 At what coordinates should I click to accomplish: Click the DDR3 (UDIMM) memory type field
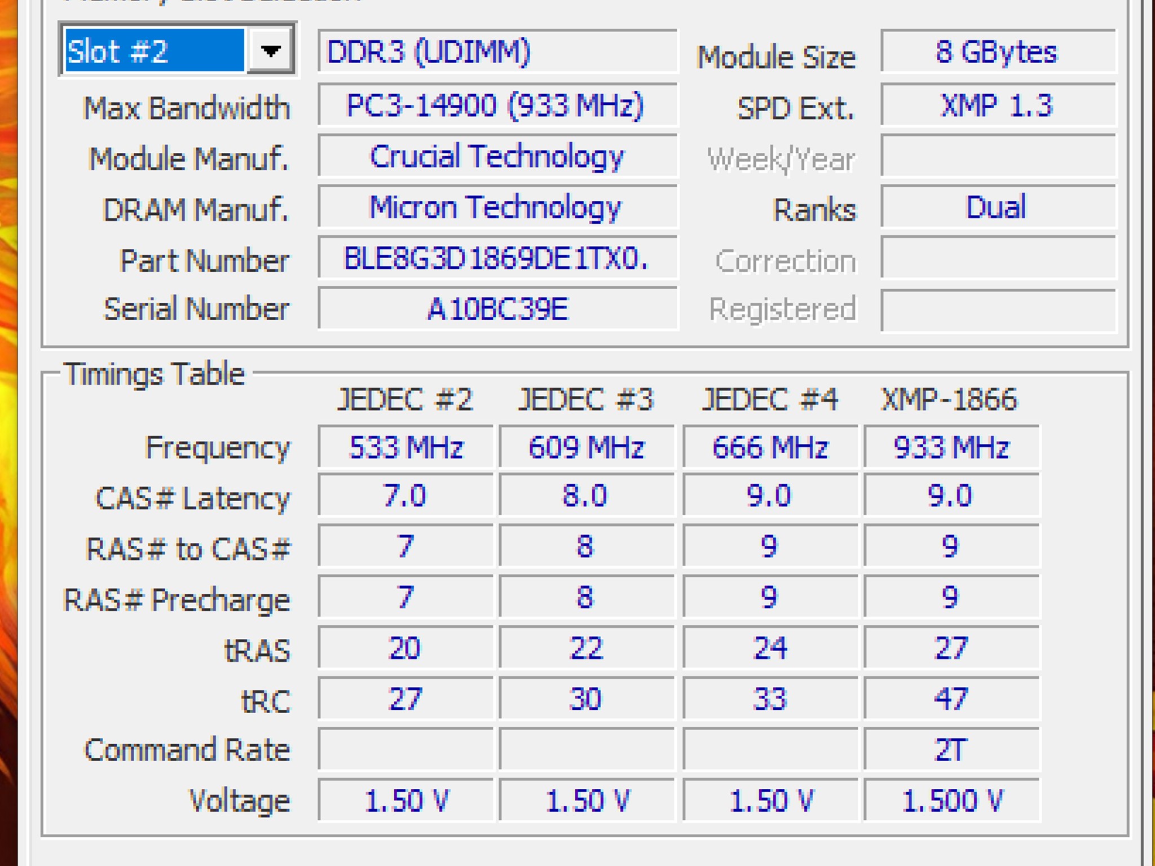[497, 52]
